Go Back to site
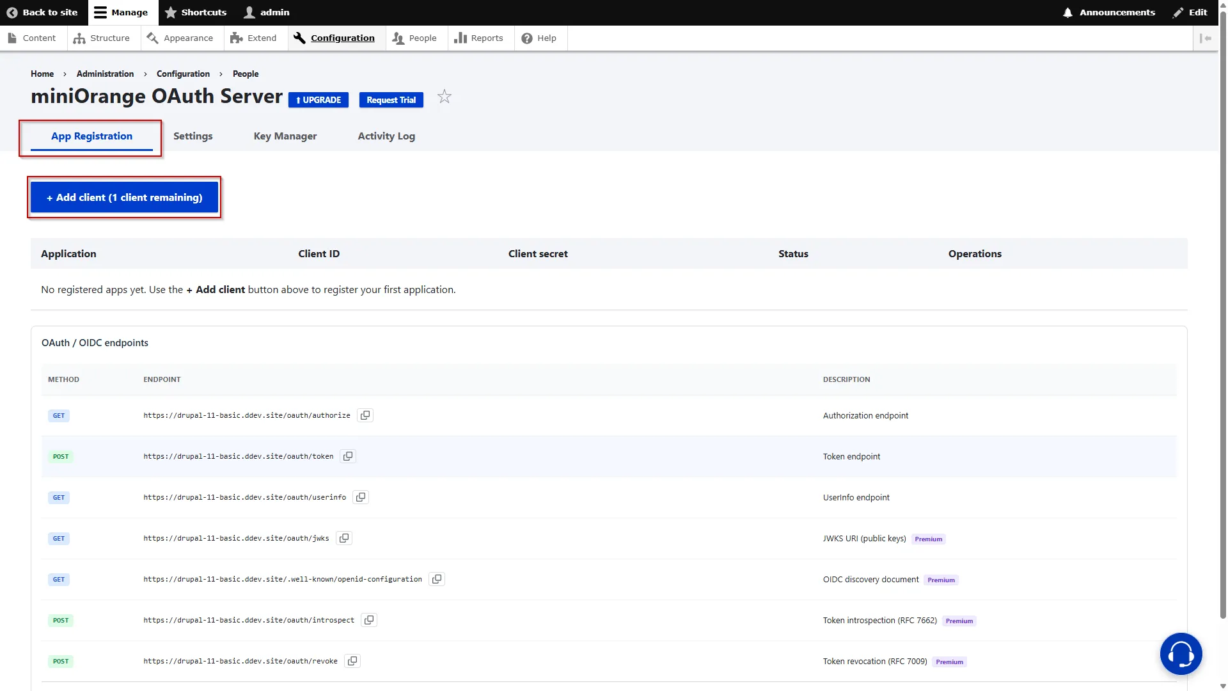The width and height of the screenshot is (1228, 691). 42,12
